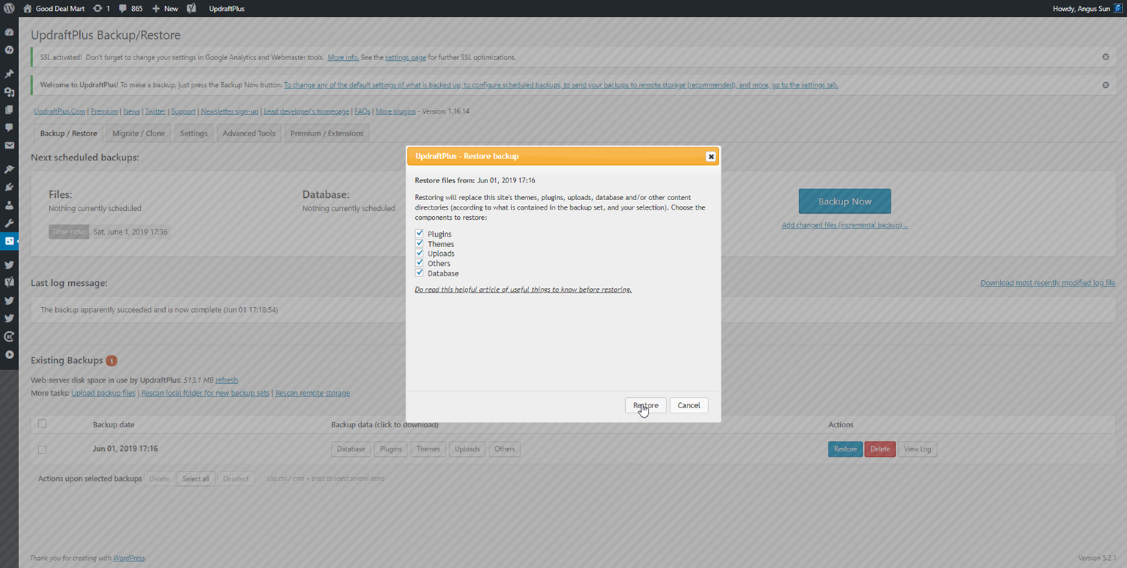Dismiss the Welcome to UpdraftPlus notice
The height and width of the screenshot is (568, 1127).
click(x=1106, y=85)
